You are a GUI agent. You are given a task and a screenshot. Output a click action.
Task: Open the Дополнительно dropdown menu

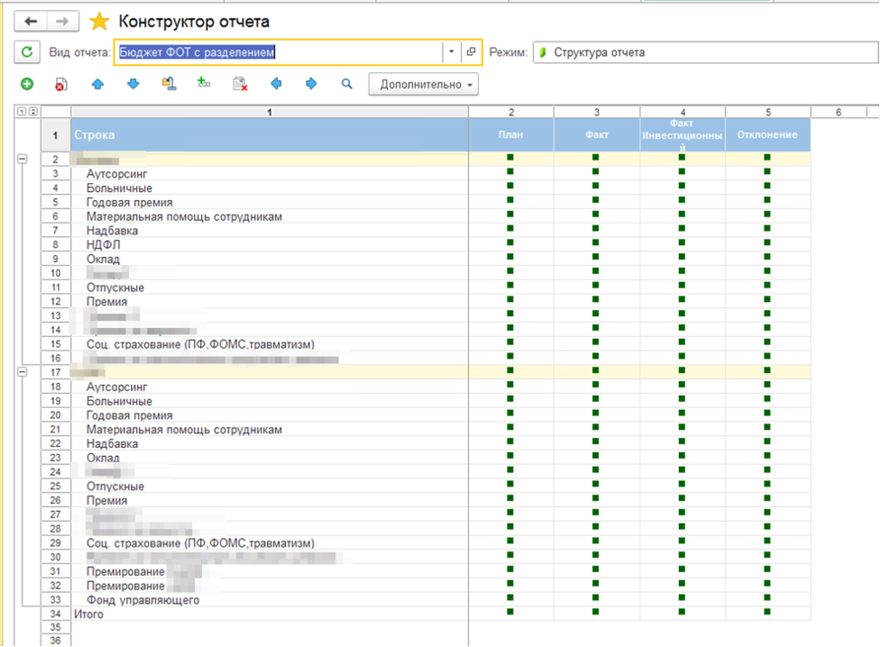coord(424,84)
